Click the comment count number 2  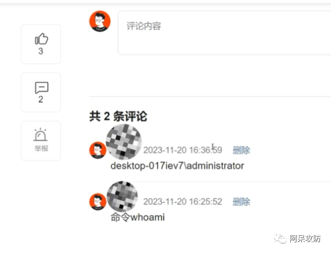point(41,99)
